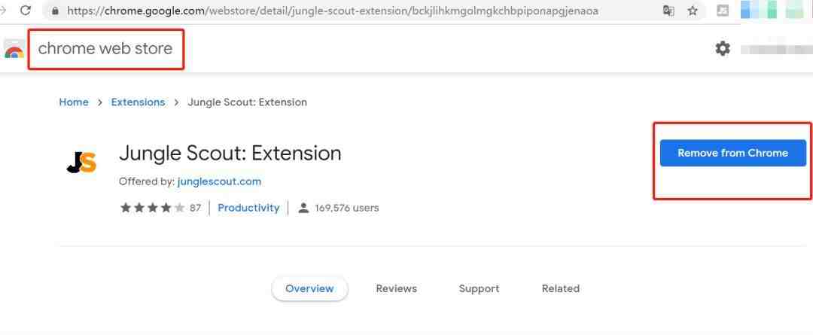Visit the junglescout.com publisher link
Image resolution: width=813 pixels, height=335 pixels.
(x=219, y=181)
